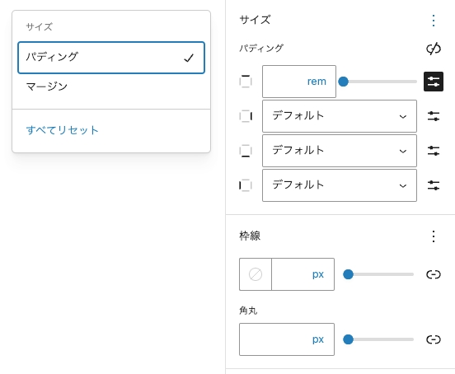Screen dimensions: 455x374
Task: Open the border color and style picker
Action: pyautogui.click(x=256, y=274)
